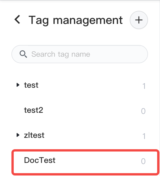Click the Tag management heading
Image resolution: width=160 pixels, height=176 pixels.
(x=75, y=20)
